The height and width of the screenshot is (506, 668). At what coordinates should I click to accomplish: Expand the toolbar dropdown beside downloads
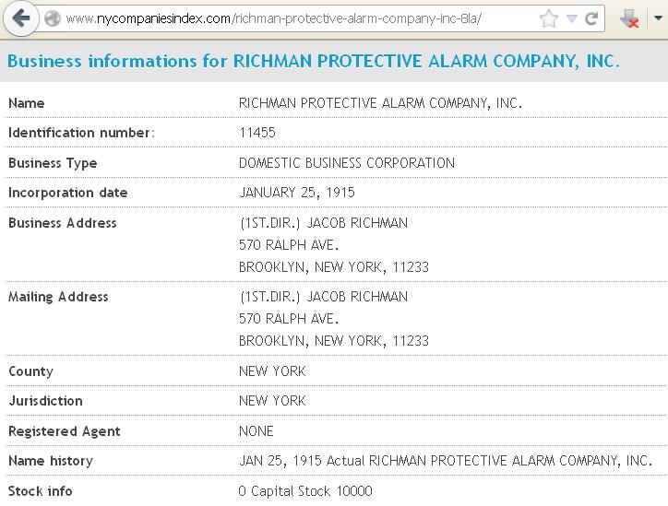click(658, 18)
